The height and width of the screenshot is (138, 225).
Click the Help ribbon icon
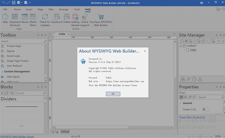point(5,18)
